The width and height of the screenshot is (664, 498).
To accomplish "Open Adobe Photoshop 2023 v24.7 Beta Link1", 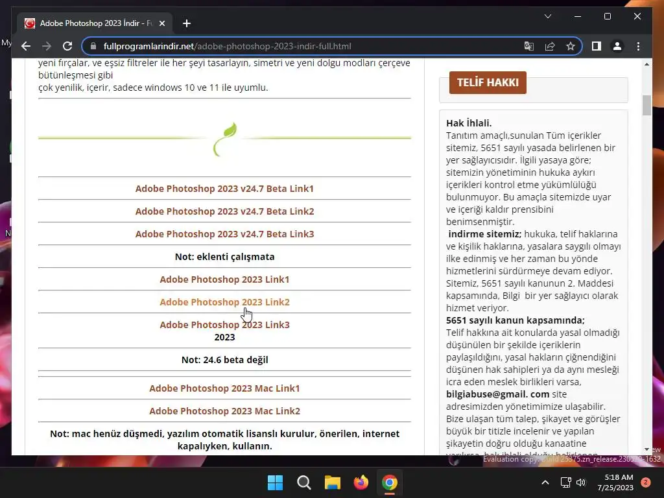I will coord(224,189).
